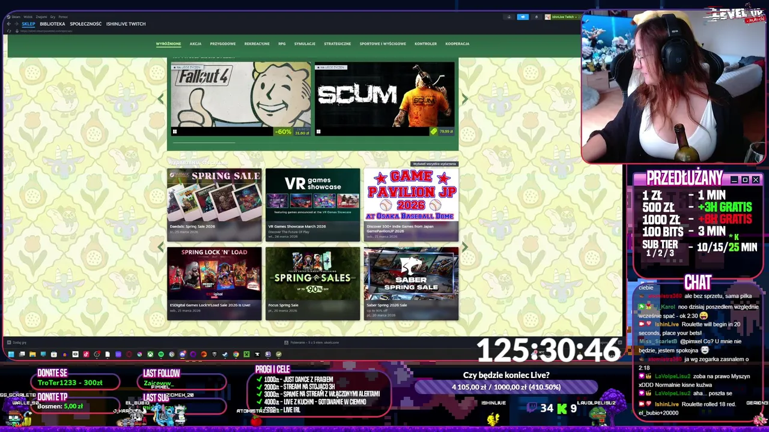Click the Dodaj grę link
The image size is (769, 432).
click(x=19, y=343)
